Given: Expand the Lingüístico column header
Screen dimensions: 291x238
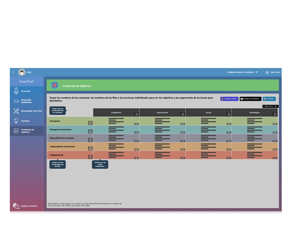Looking at the screenshot, I should click(116, 112).
